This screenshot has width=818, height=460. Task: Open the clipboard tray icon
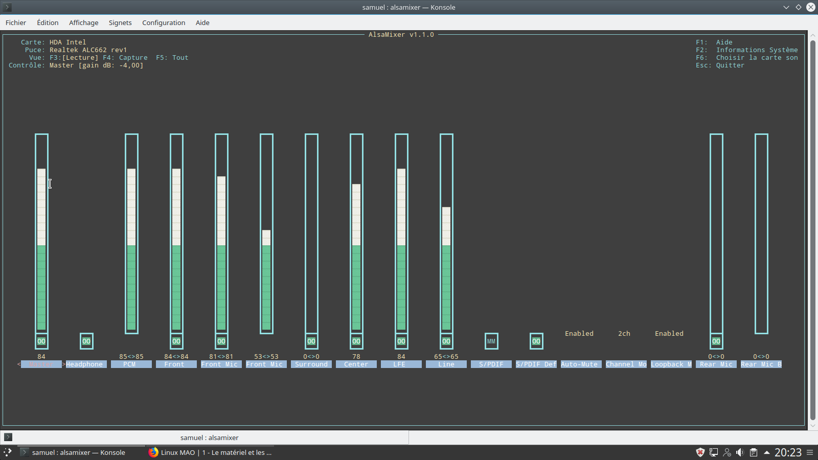pyautogui.click(x=753, y=452)
